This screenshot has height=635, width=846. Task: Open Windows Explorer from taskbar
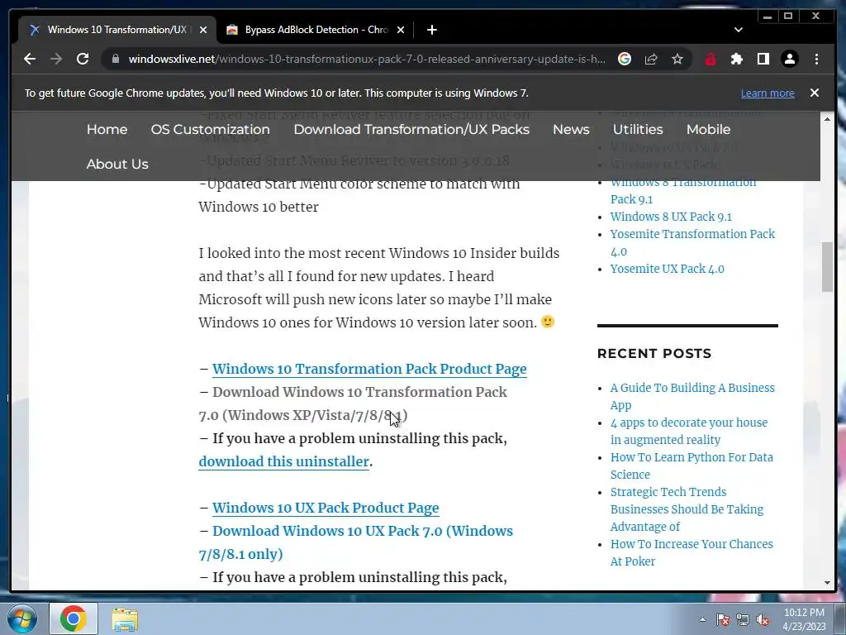(125, 618)
